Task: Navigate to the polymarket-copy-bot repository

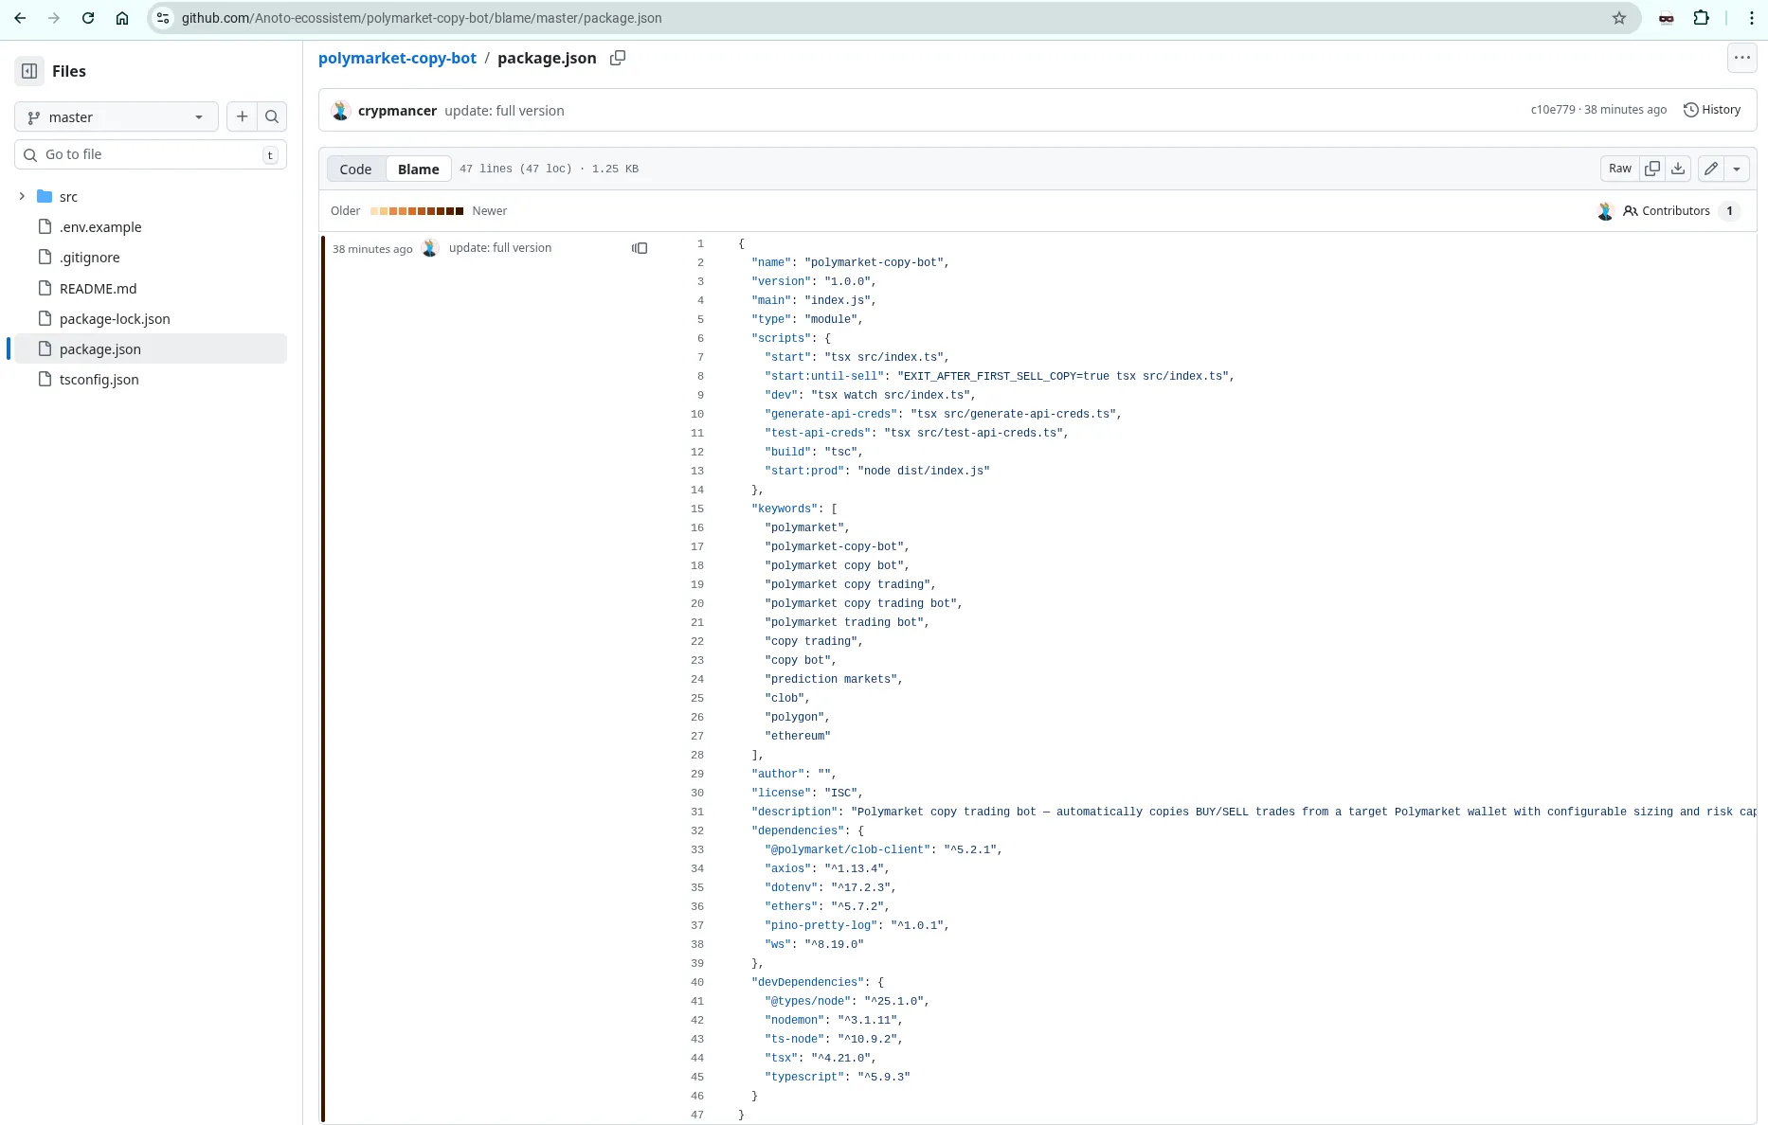Action: (397, 58)
